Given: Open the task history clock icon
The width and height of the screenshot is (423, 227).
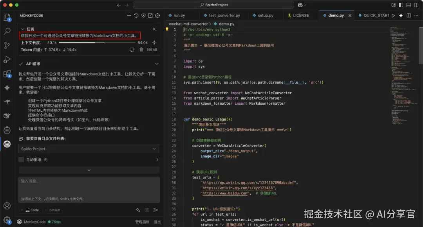Looking at the screenshot, I should [x=136, y=16].
